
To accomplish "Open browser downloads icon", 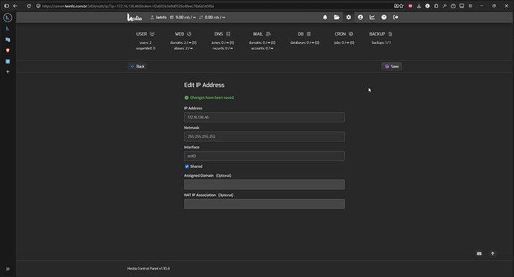I will pyautogui.click(x=419, y=6).
